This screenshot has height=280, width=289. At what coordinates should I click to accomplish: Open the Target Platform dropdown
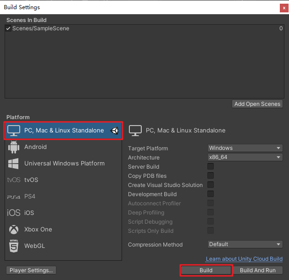point(245,148)
